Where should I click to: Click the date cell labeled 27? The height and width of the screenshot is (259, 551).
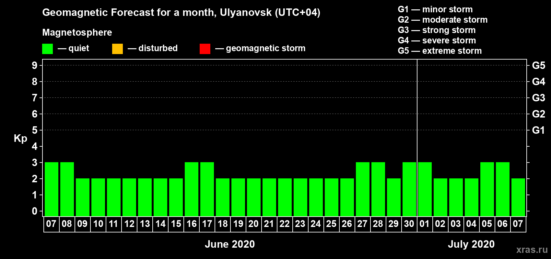tap(363, 224)
